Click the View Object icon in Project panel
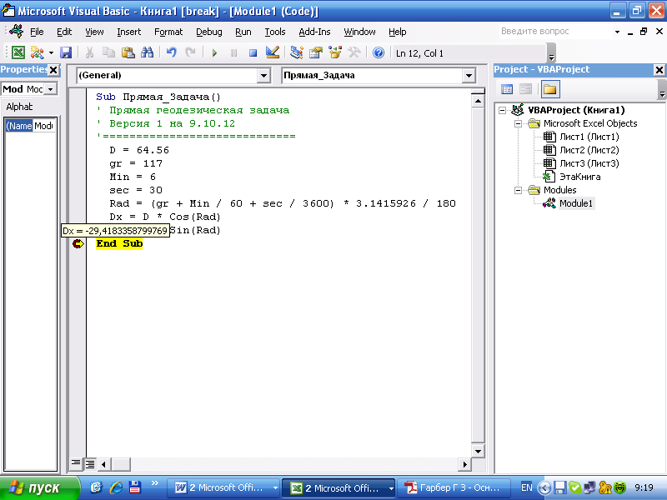Screen dimensions: 667x500 tap(526, 89)
